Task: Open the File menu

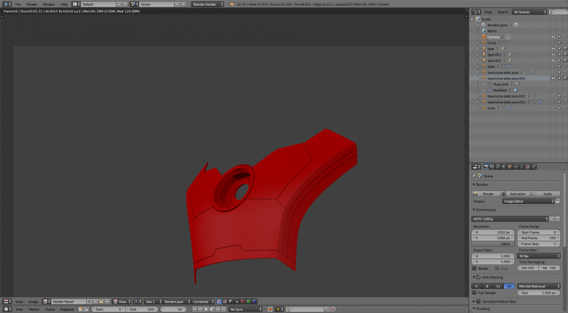Action: tap(18, 4)
